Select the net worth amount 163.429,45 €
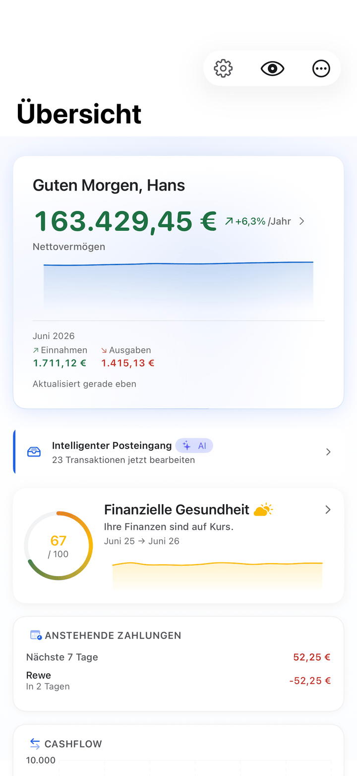357x776 pixels. pos(125,221)
